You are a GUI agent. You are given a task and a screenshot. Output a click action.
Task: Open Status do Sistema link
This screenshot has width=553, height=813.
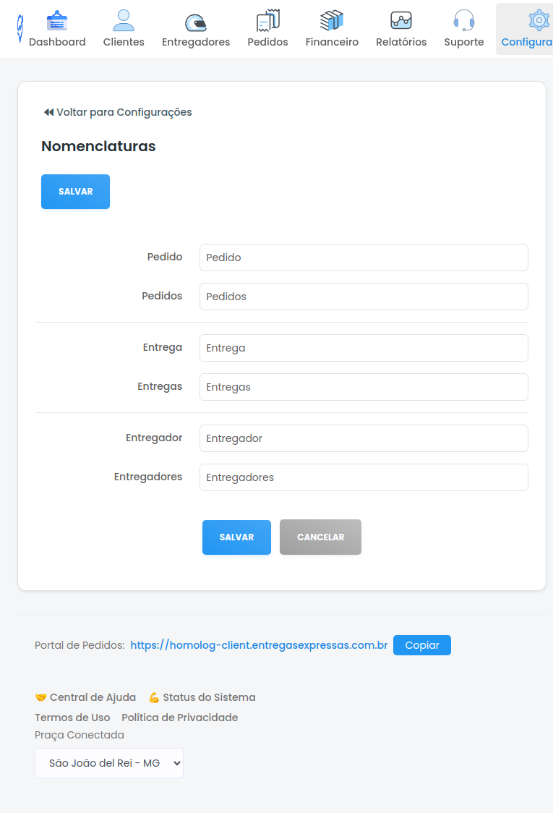[202, 697]
